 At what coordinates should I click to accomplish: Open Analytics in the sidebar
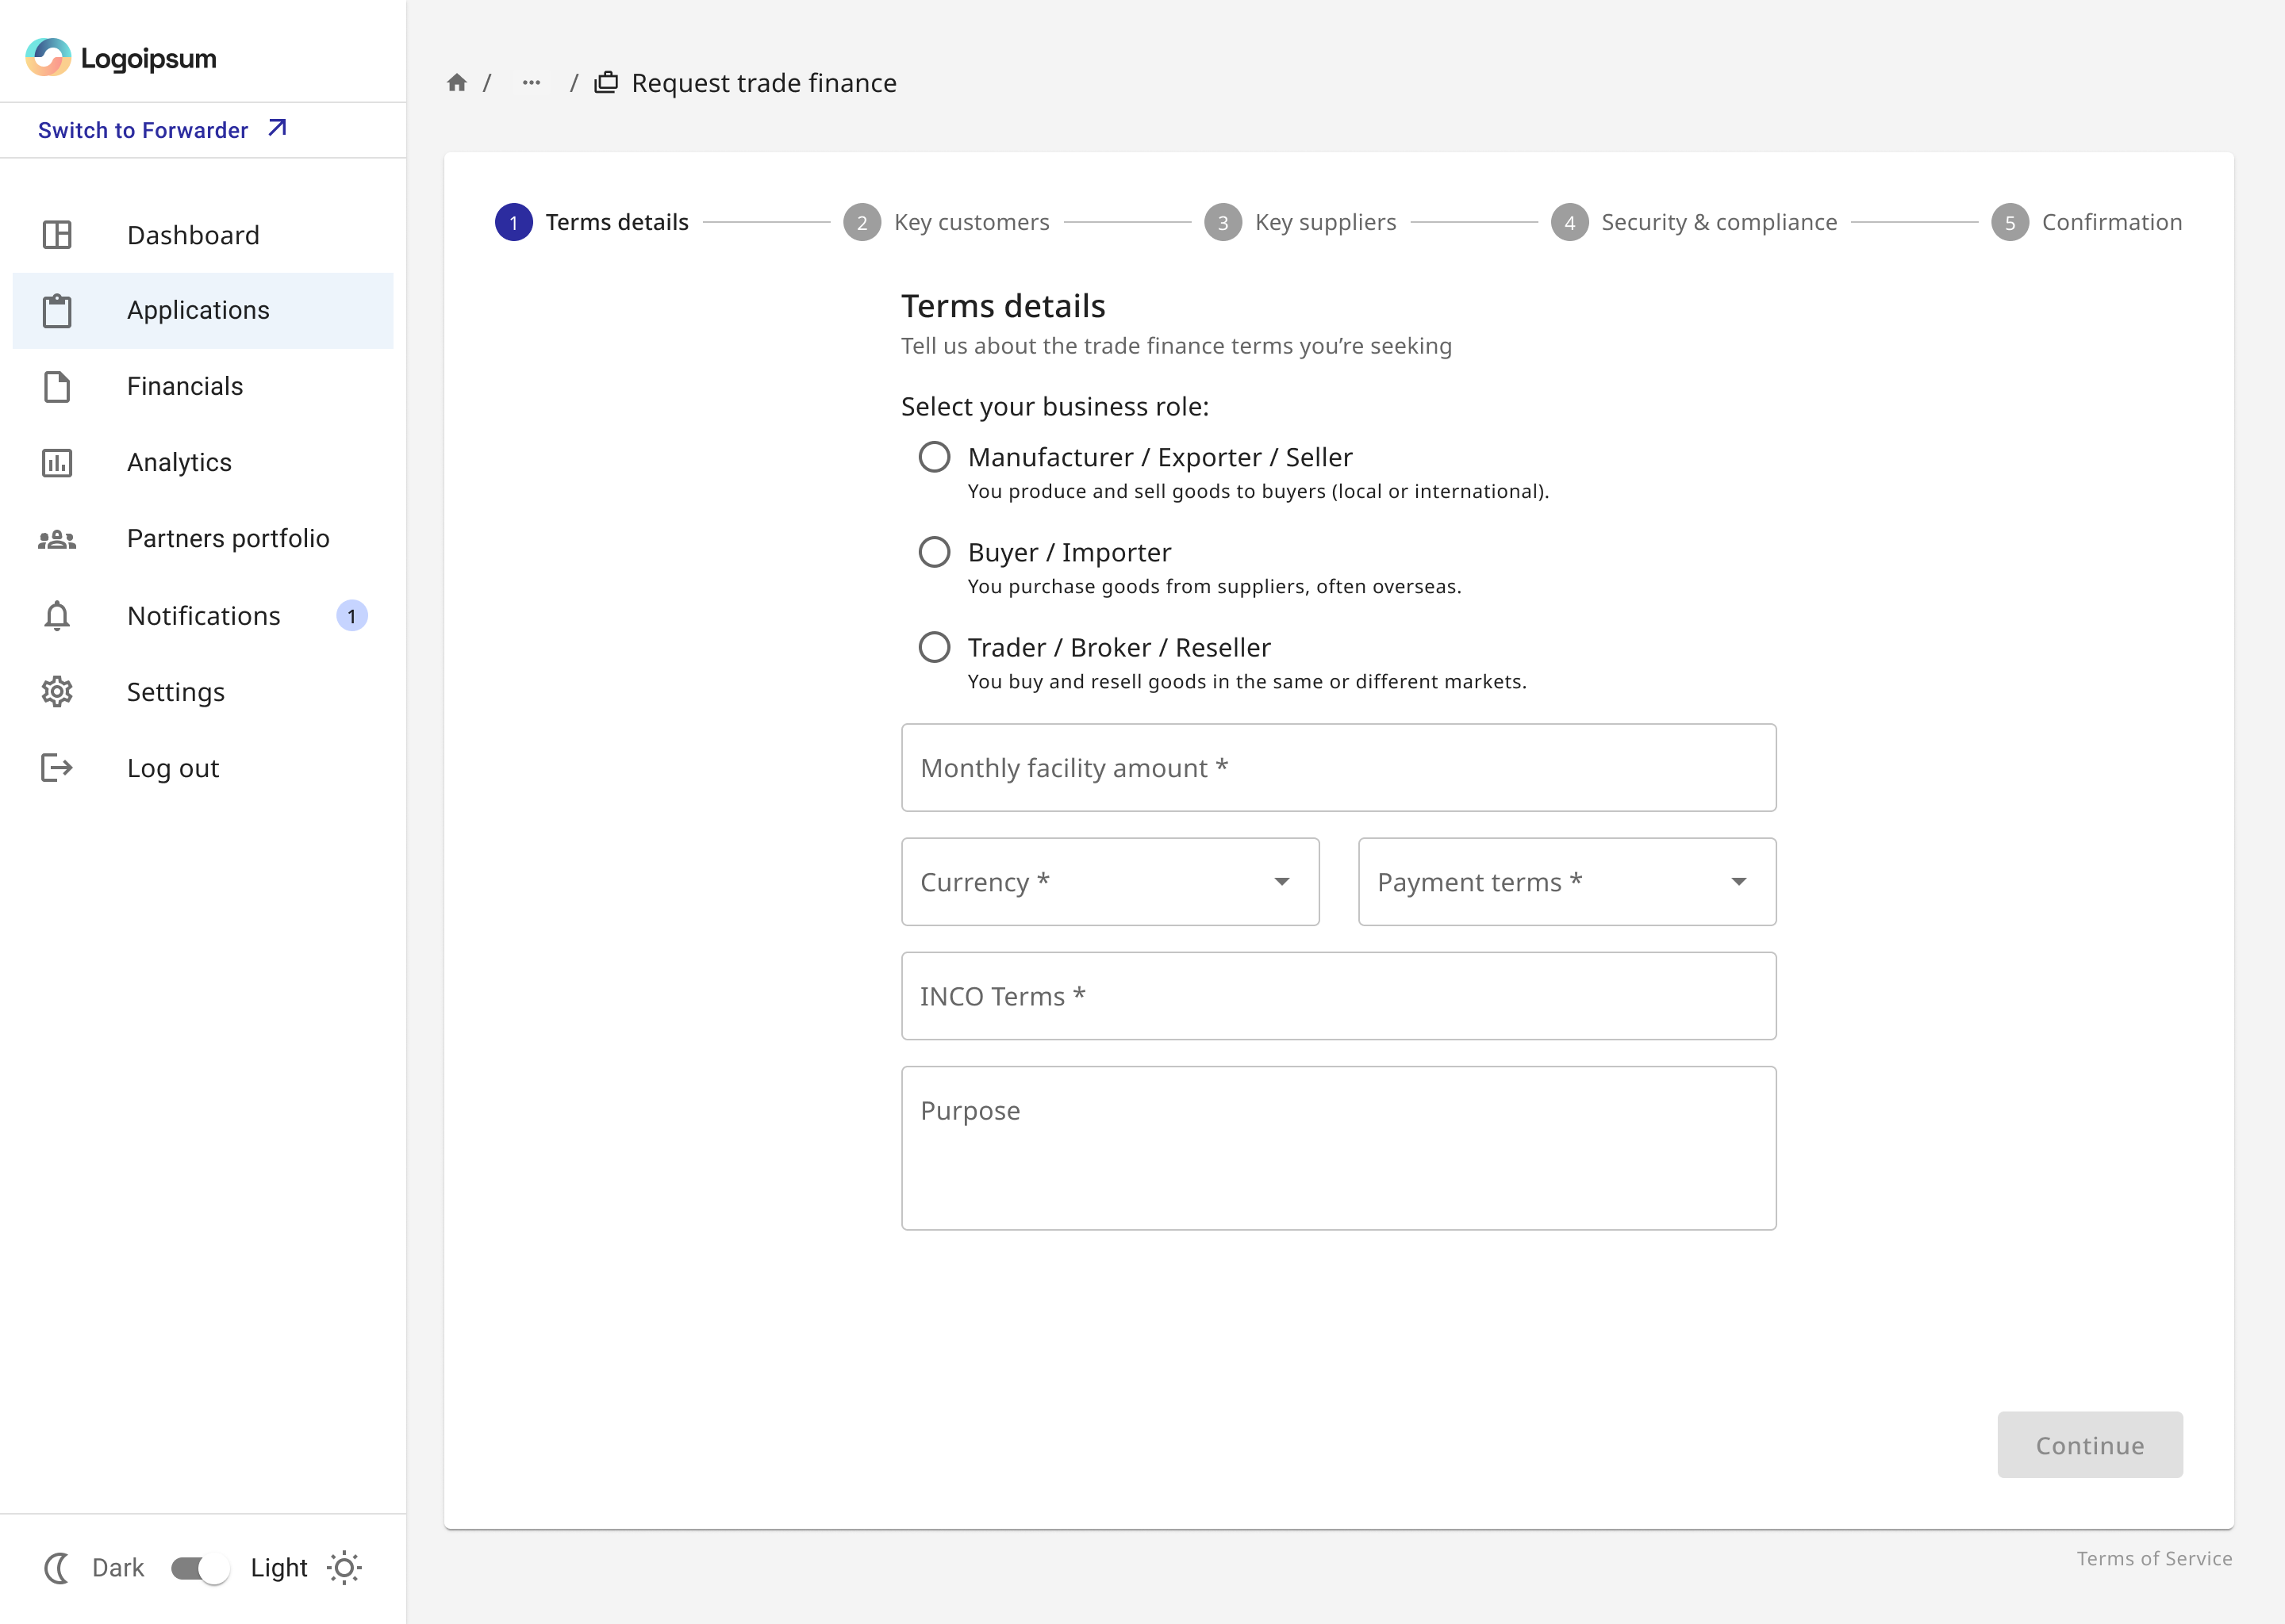203,463
